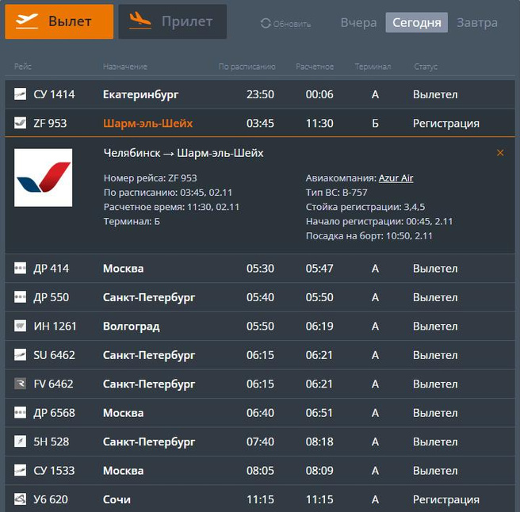Click airline icon for СУ 1533

[x=20, y=470]
